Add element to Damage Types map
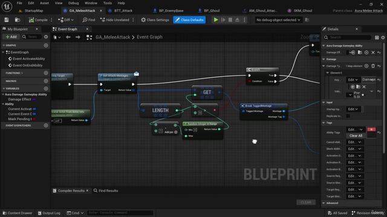The width and height of the screenshot is (387, 217). 366,66
